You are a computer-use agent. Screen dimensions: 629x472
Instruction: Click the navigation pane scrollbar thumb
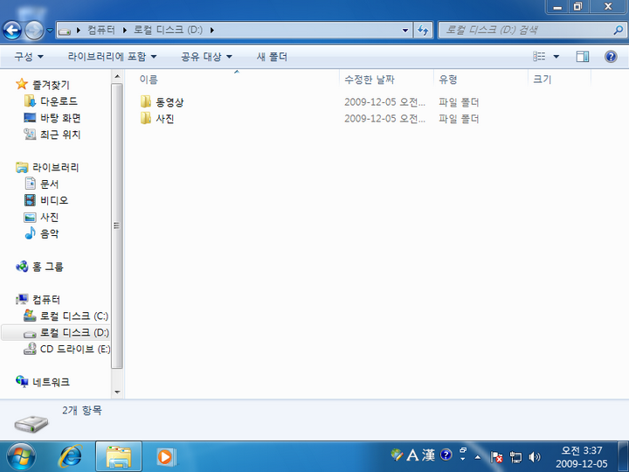[117, 226]
